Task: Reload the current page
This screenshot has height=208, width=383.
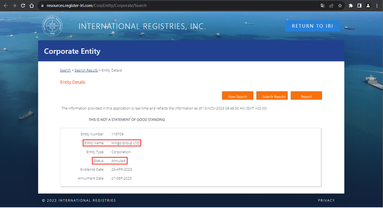Action: (x=23, y=6)
